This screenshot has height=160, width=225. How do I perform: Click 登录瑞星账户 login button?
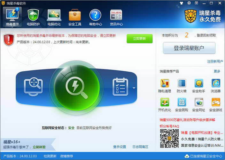click(189, 48)
